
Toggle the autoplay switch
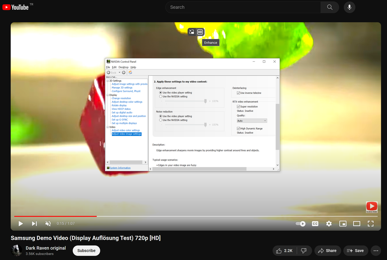[300, 224]
